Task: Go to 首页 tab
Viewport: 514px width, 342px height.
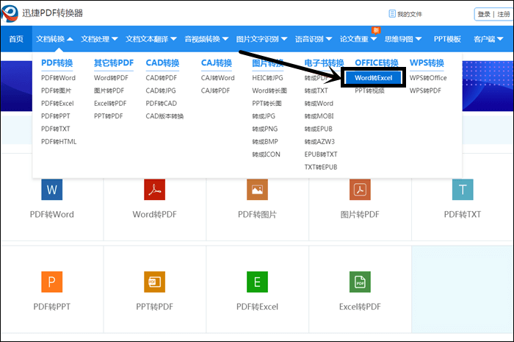Action: (x=16, y=39)
